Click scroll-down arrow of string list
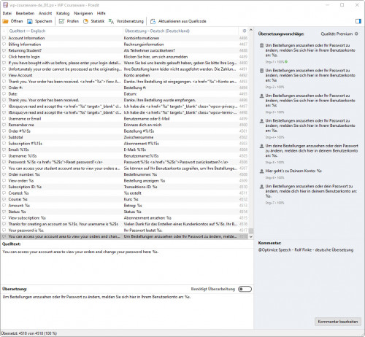Screen dimensions: 365x337 coord(251,236)
